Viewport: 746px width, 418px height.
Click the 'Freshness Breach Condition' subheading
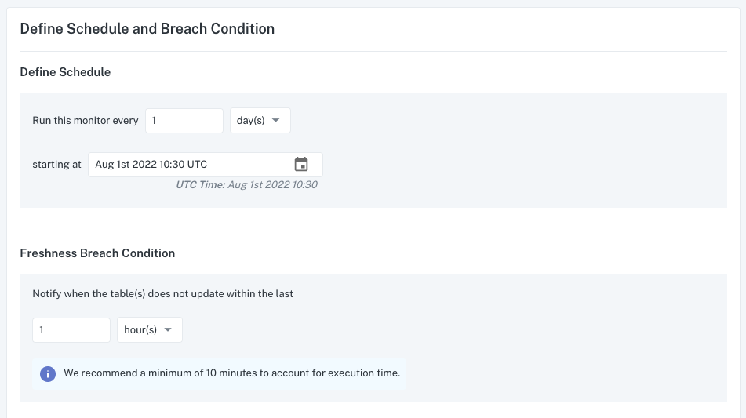click(x=97, y=253)
